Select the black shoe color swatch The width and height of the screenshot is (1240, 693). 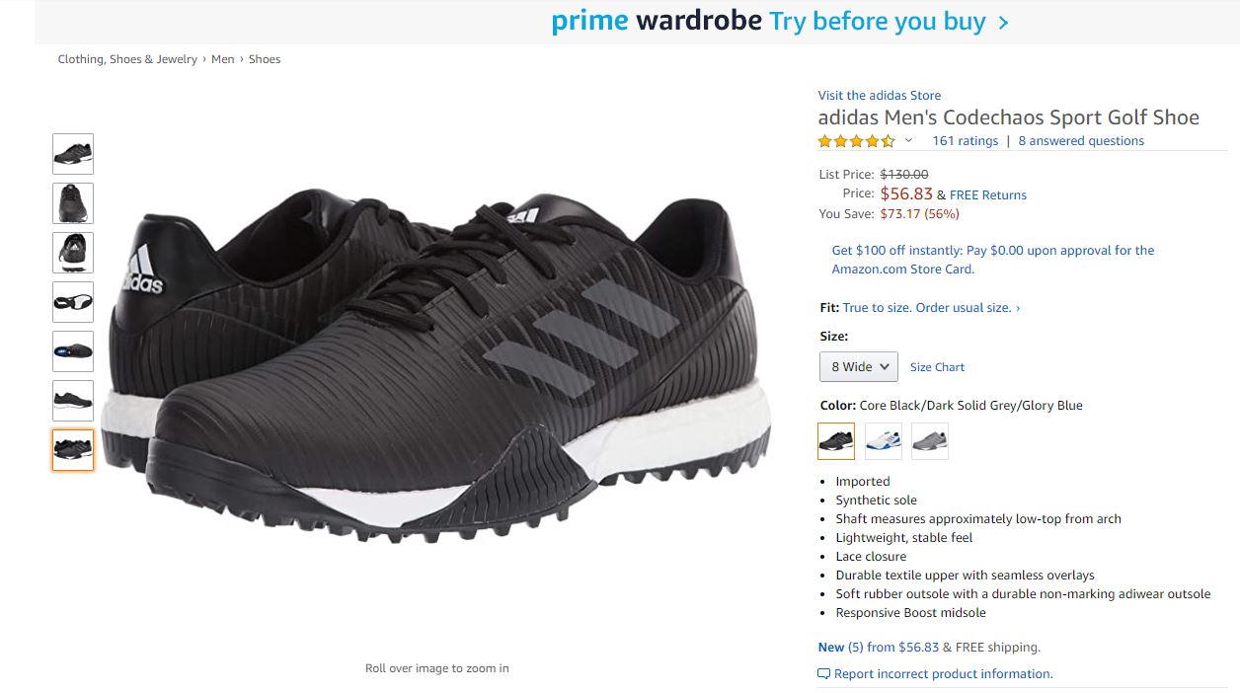click(x=836, y=441)
